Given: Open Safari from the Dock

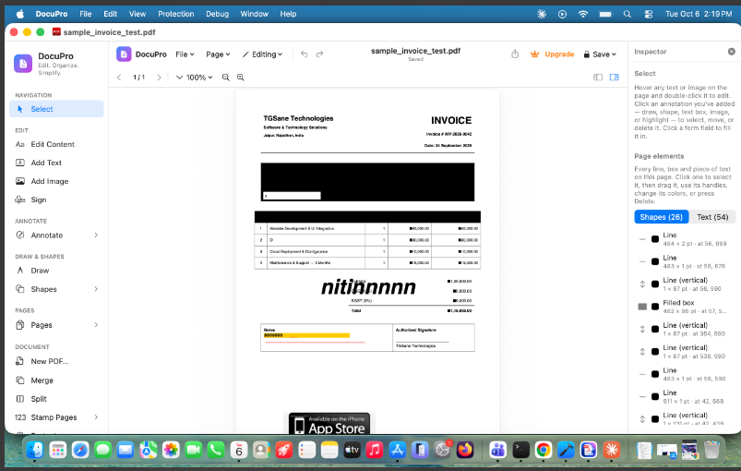Looking at the screenshot, I should coord(80,450).
